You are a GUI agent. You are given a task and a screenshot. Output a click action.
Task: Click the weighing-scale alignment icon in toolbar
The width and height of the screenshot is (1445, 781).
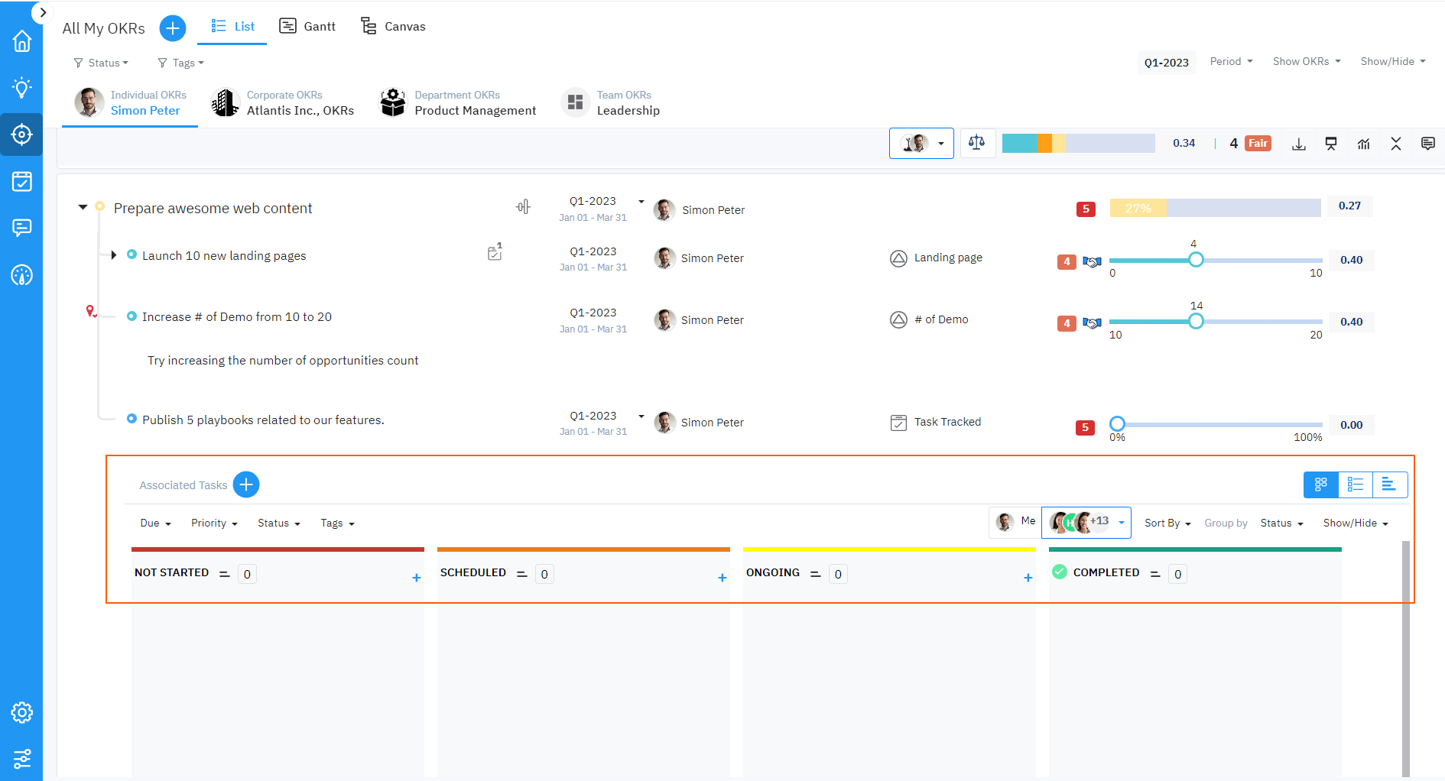(977, 143)
